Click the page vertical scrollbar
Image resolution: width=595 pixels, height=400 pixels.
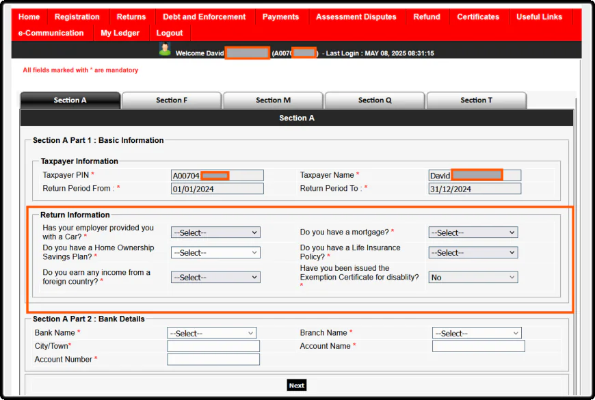pos(577,247)
